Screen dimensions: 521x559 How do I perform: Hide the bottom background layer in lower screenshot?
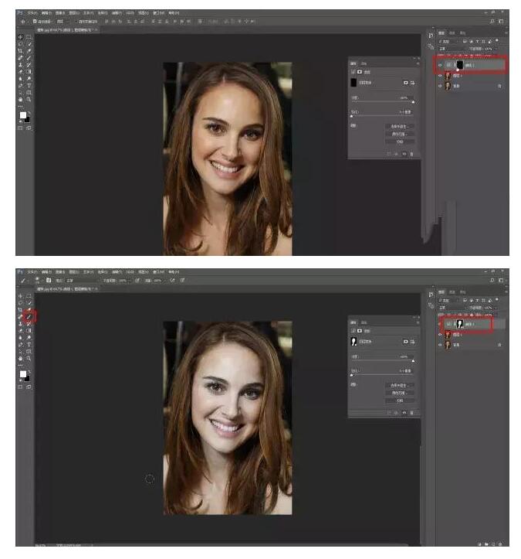pyautogui.click(x=440, y=345)
